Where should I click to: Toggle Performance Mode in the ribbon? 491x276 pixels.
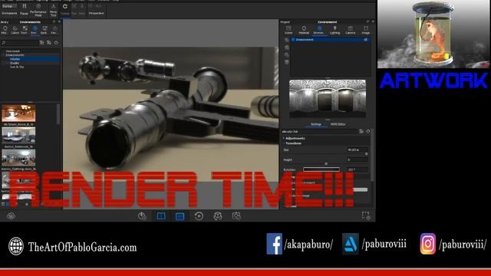pos(38,10)
